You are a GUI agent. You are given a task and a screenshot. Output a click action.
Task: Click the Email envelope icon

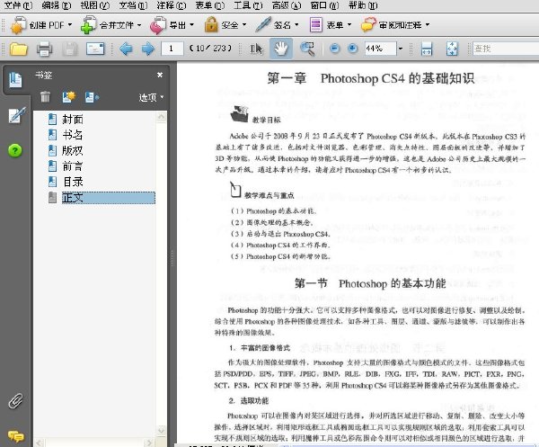tap(95, 49)
